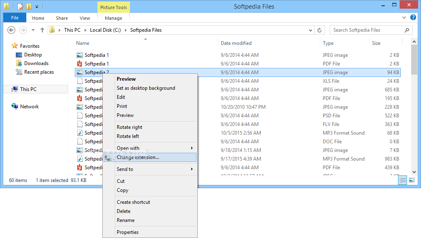Screen dimensions: 421x238
Task: Switch to Large icons view icon
Action: click(412, 180)
